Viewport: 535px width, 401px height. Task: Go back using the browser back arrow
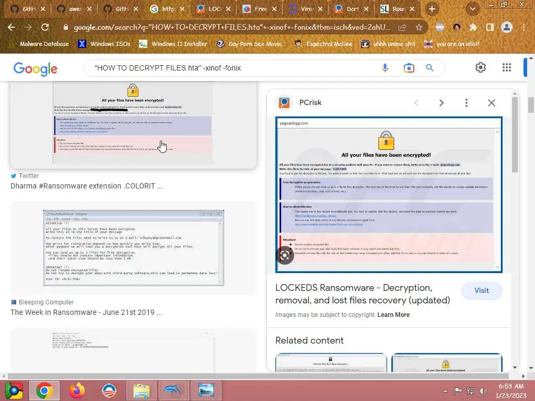pos(11,27)
